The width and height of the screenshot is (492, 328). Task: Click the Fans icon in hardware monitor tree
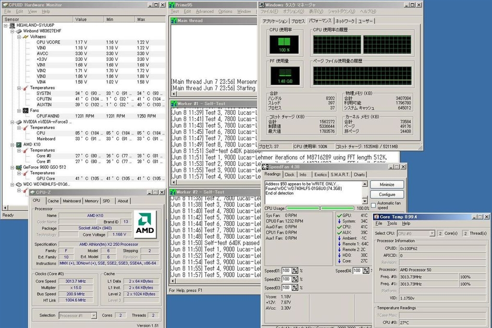tap(25, 110)
